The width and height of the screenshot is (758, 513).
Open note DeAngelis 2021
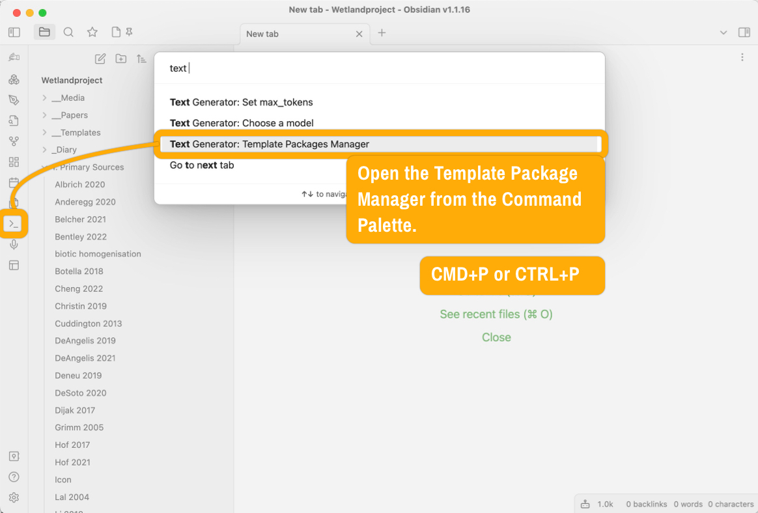coord(85,358)
